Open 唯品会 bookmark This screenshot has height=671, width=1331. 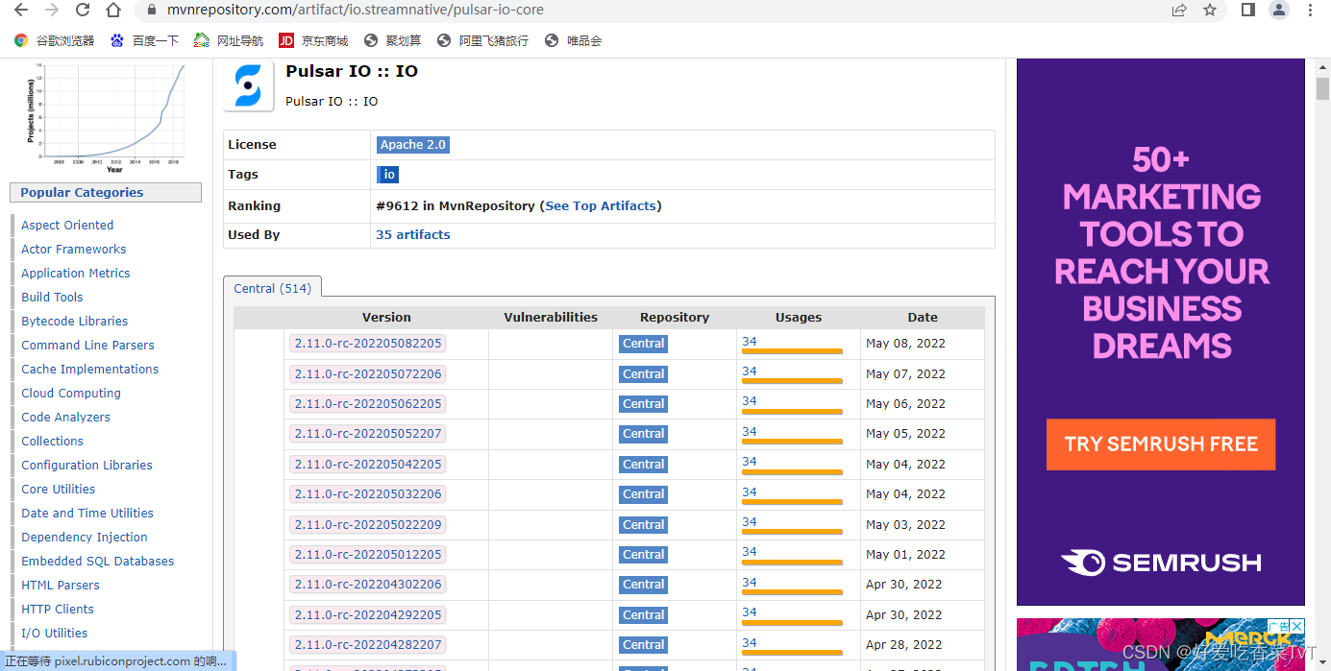point(573,40)
